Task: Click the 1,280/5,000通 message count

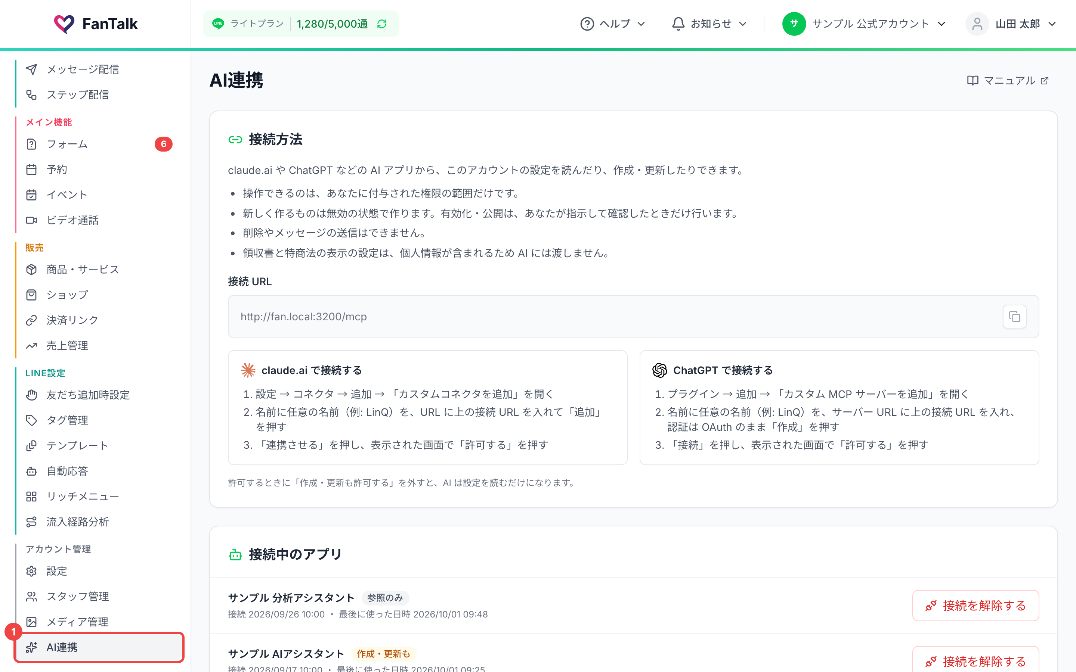Action: pos(332,24)
